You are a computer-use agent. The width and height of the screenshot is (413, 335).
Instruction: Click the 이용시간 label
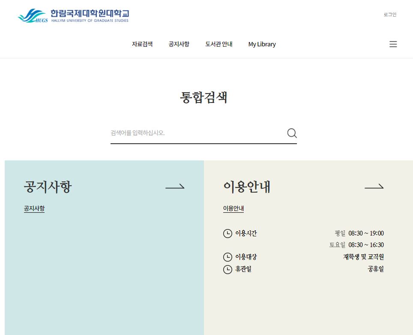click(246, 233)
